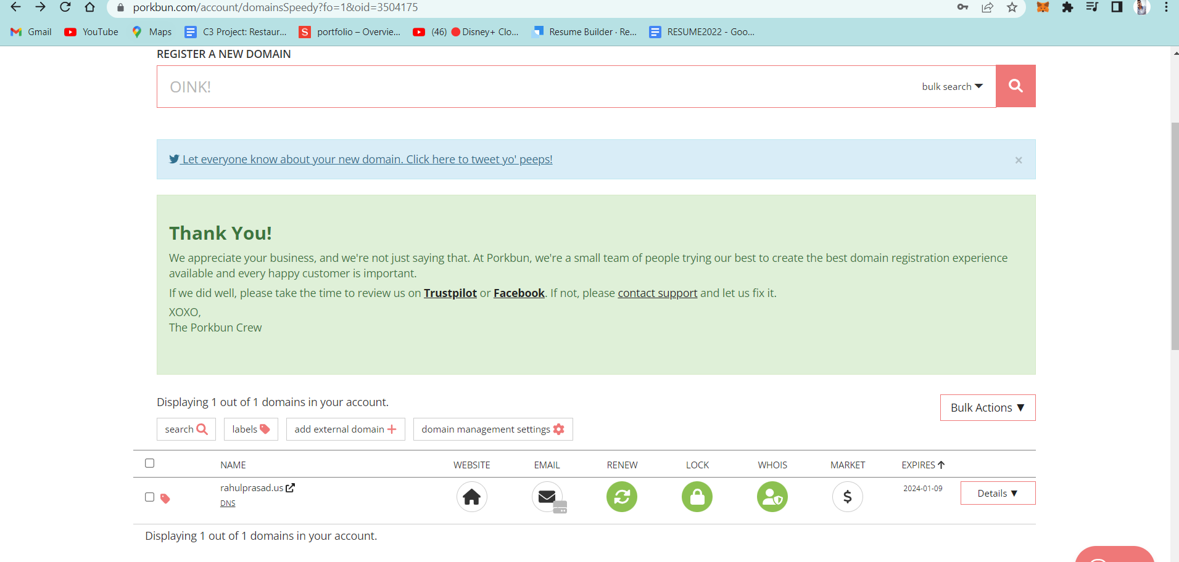The image size is (1179, 562).
Task: Sort by the EXPIRES column header
Action: point(923,465)
